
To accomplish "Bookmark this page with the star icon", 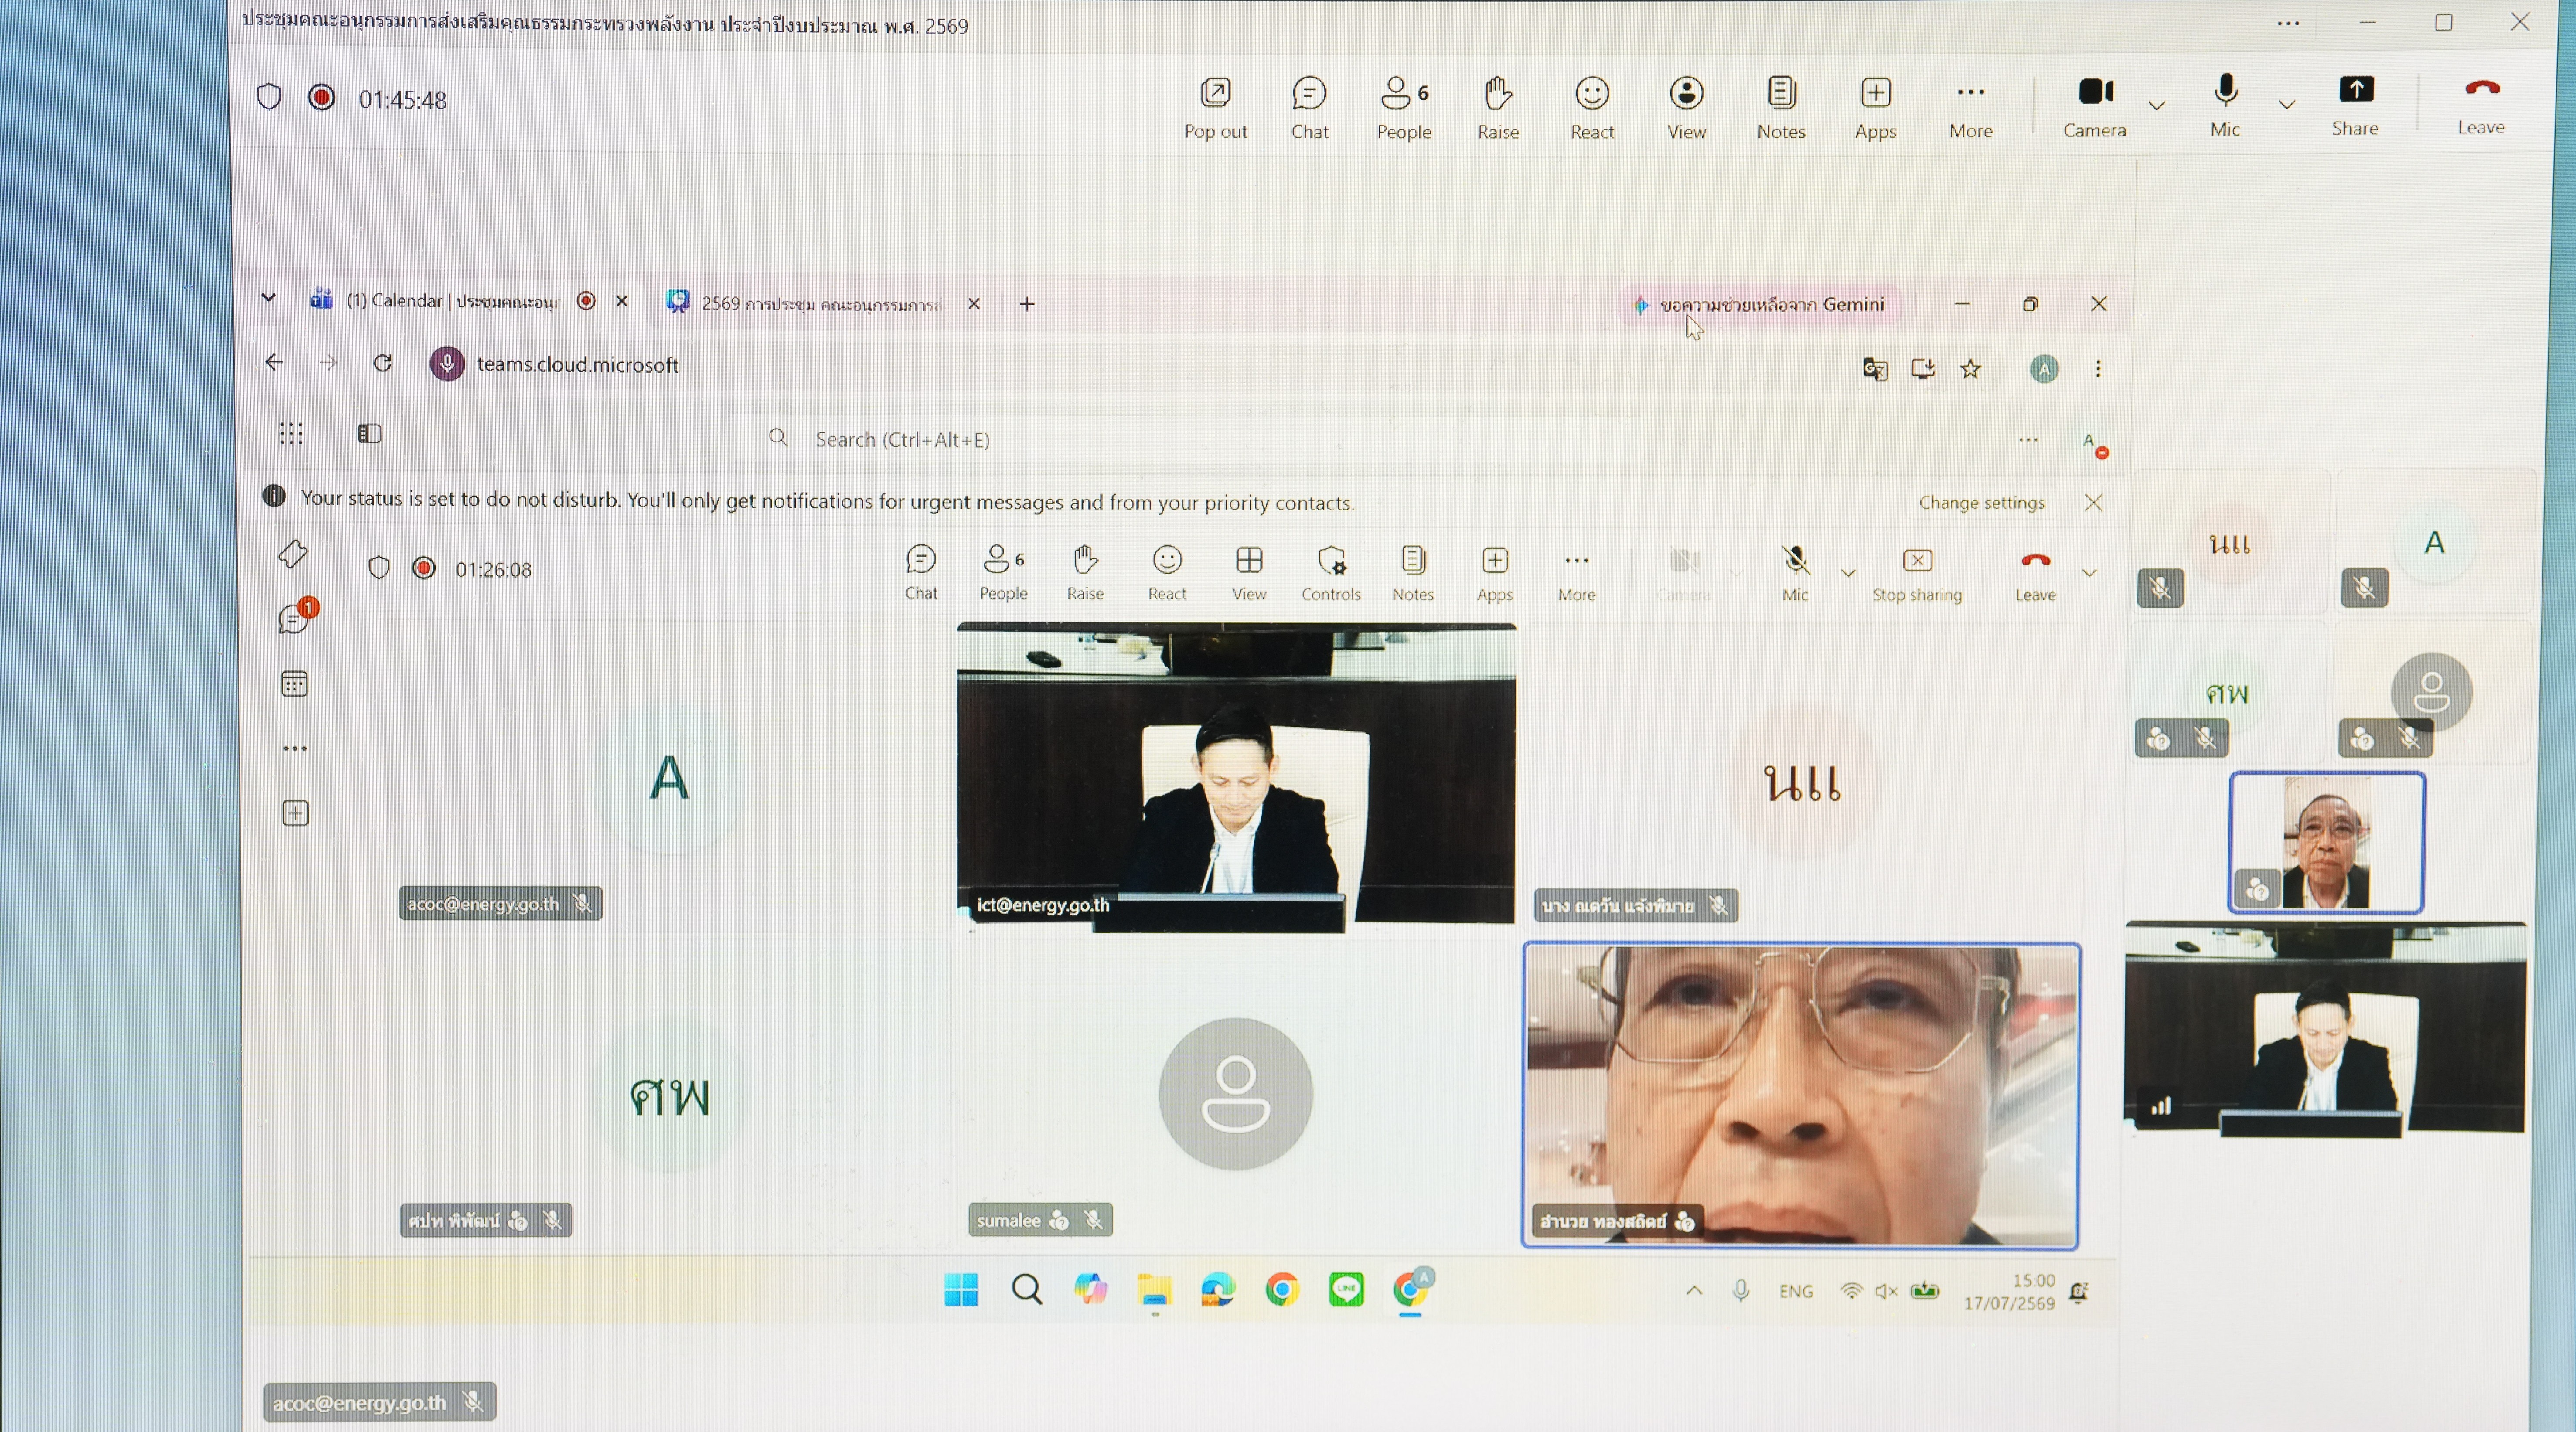I will coord(1970,369).
